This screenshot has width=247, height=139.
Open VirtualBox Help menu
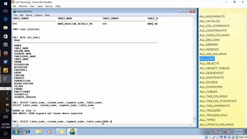click(58, 6)
